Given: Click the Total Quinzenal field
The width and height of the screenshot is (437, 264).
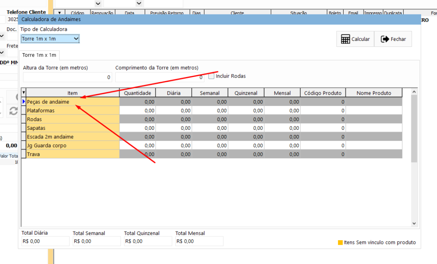Looking at the screenshot, I should (x=148, y=241).
